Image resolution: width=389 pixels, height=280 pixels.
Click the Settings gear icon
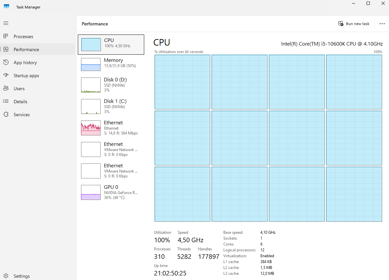(x=6, y=276)
